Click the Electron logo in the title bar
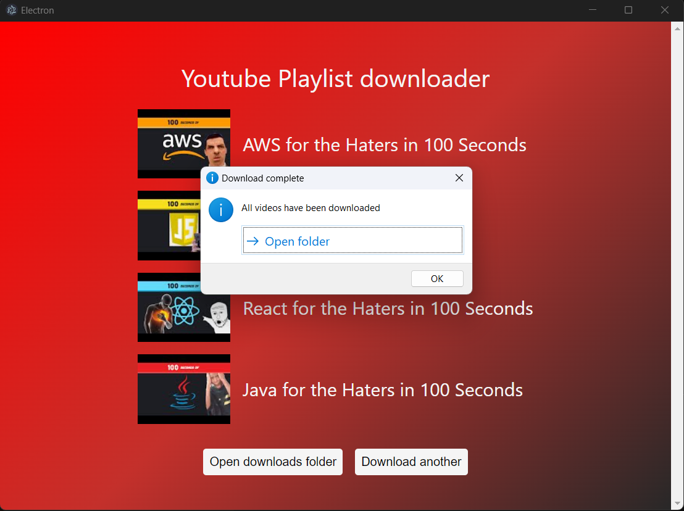This screenshot has width=684, height=511. (12, 10)
